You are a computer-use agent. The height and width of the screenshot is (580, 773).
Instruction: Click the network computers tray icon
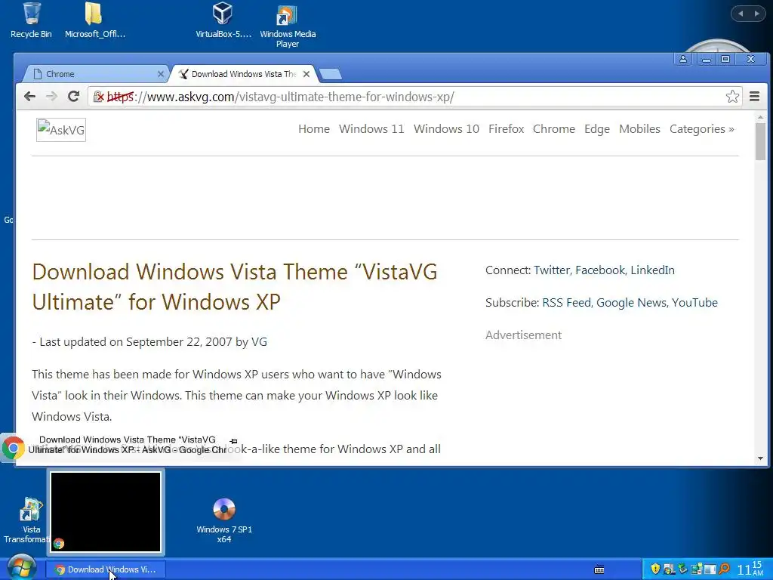click(697, 569)
